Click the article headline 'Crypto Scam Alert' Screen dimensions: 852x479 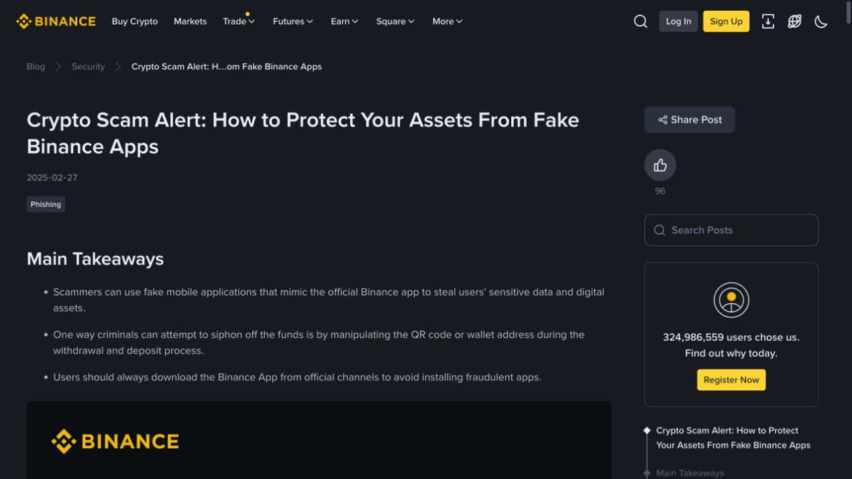303,133
